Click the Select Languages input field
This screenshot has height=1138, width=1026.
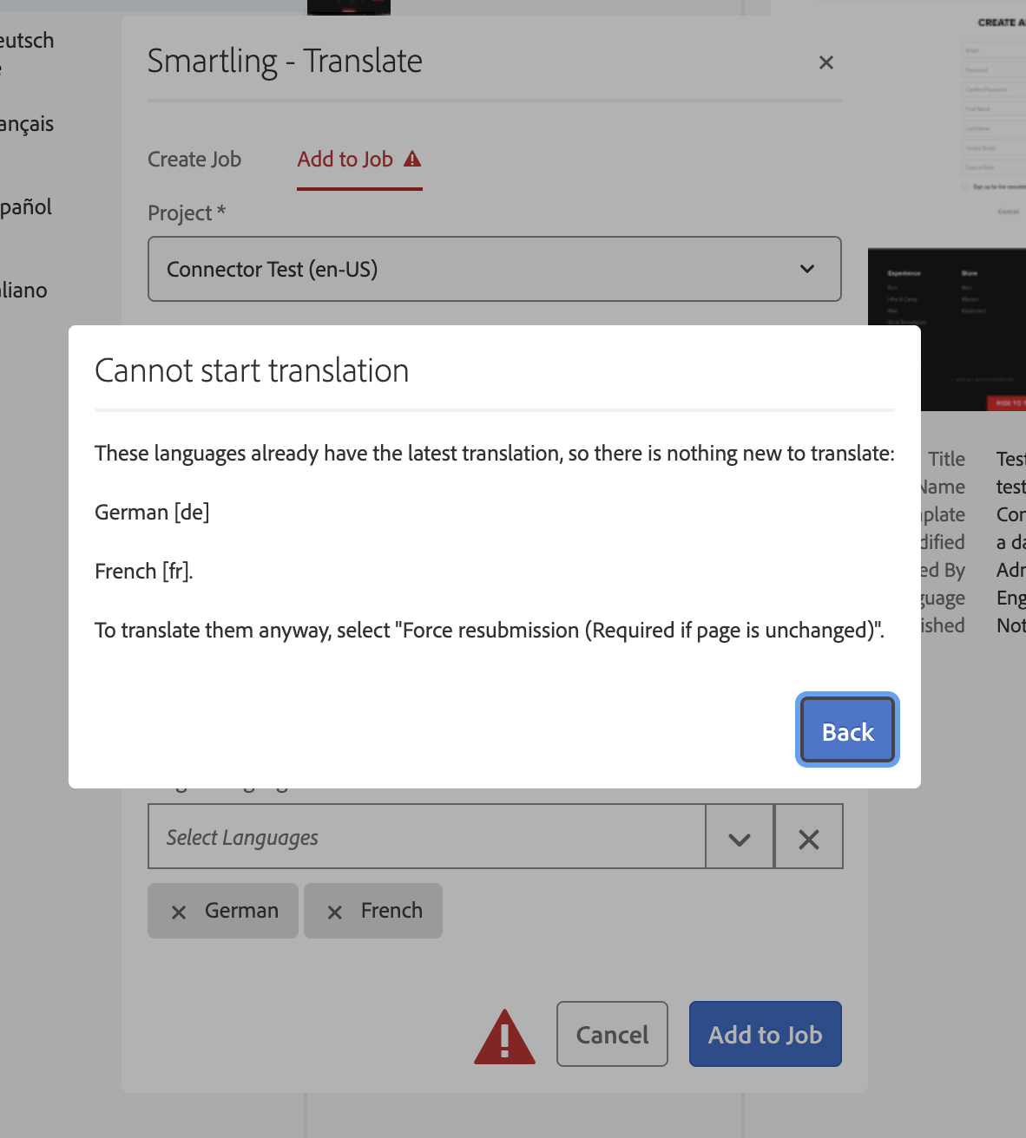tap(426, 837)
